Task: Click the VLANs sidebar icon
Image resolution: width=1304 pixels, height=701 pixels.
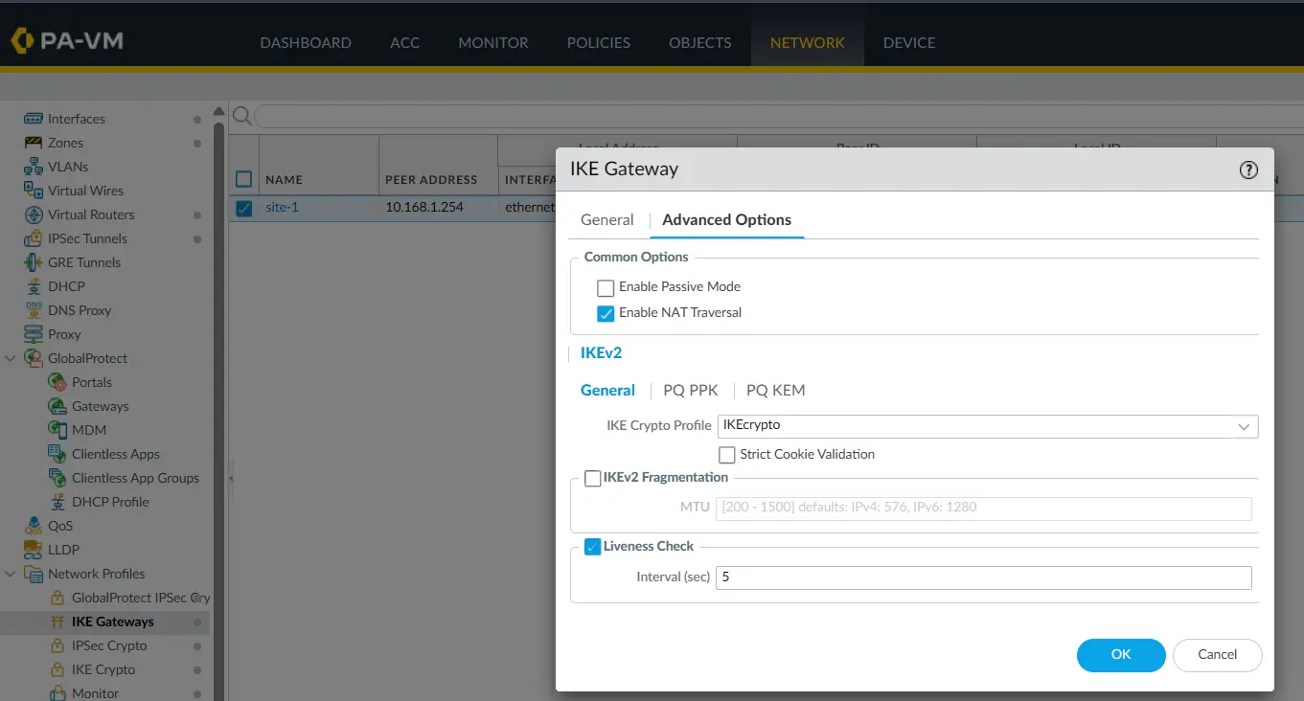Action: (x=34, y=167)
